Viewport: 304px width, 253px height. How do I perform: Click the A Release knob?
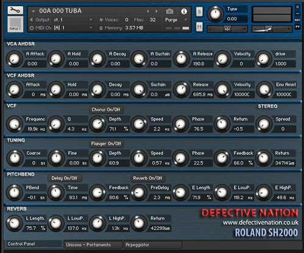point(182,59)
